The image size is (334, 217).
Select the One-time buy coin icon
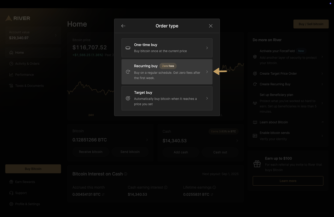[x=128, y=48]
